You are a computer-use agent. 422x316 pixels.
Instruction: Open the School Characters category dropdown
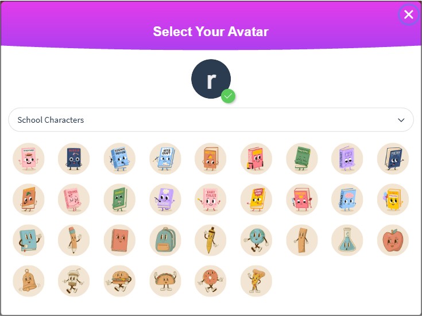point(211,120)
